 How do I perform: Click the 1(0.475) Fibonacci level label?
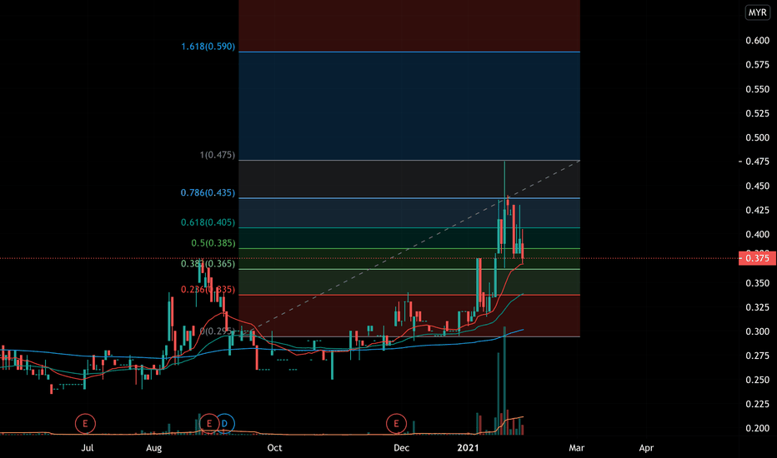click(x=218, y=155)
